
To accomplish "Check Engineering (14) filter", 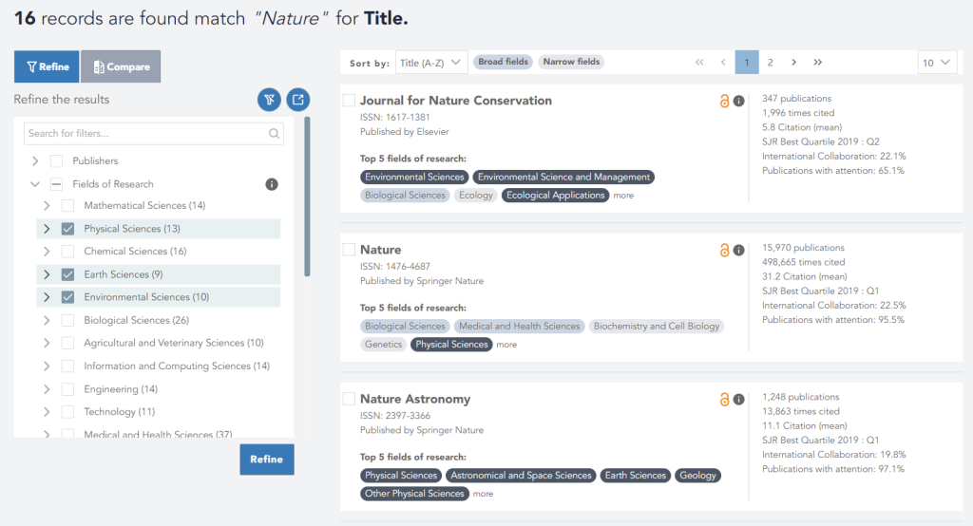I will pos(67,389).
